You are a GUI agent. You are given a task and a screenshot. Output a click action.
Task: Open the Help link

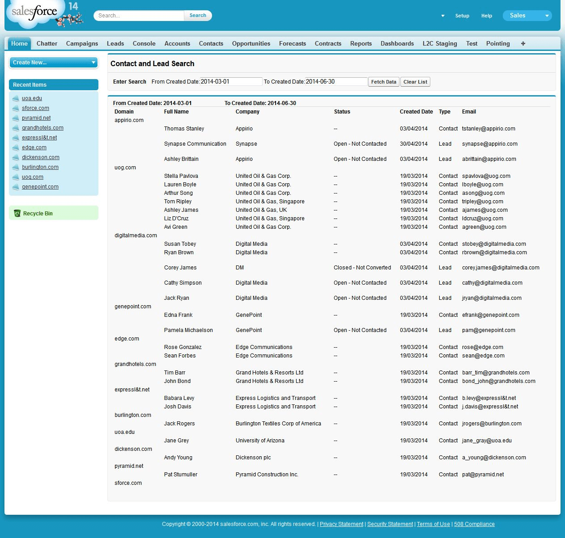(x=487, y=16)
